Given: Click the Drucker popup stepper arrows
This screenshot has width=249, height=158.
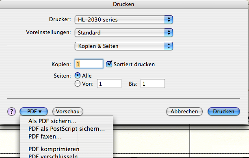Looking at the screenshot, I should pyautogui.click(x=169, y=19).
